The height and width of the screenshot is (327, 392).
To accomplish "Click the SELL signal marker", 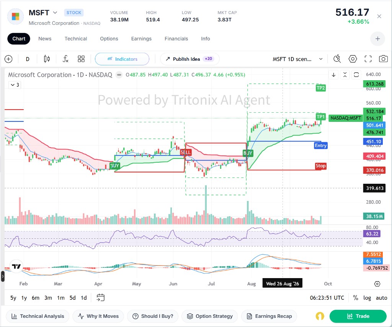I will coord(186,152).
